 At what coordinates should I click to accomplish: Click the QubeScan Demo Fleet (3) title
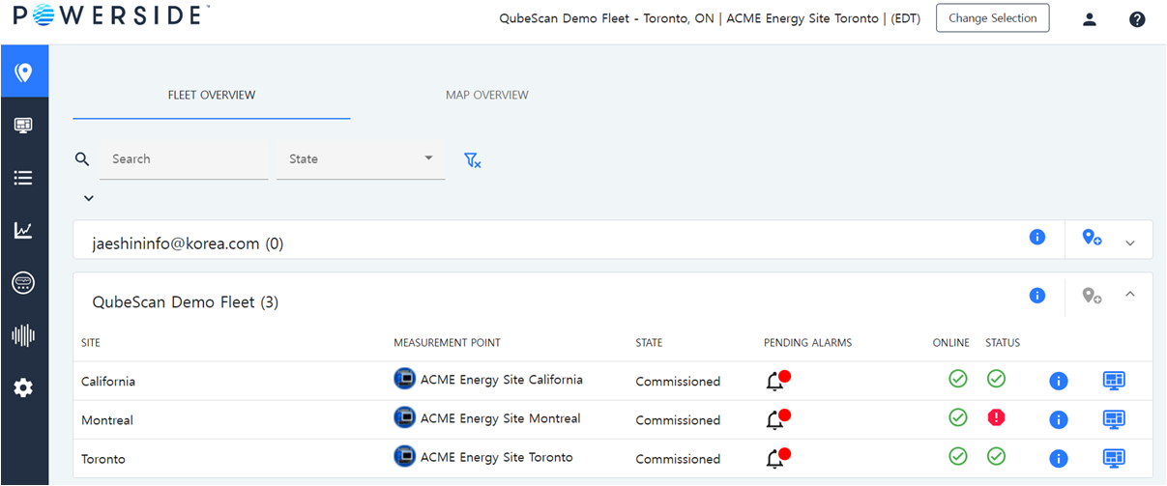186,302
